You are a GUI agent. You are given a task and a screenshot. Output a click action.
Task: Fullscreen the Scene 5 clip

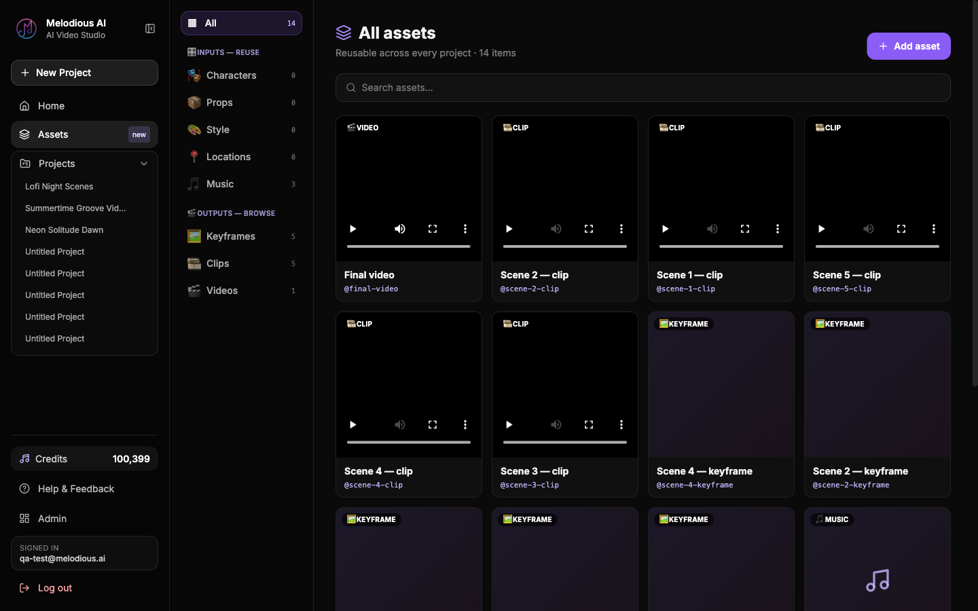tap(901, 229)
